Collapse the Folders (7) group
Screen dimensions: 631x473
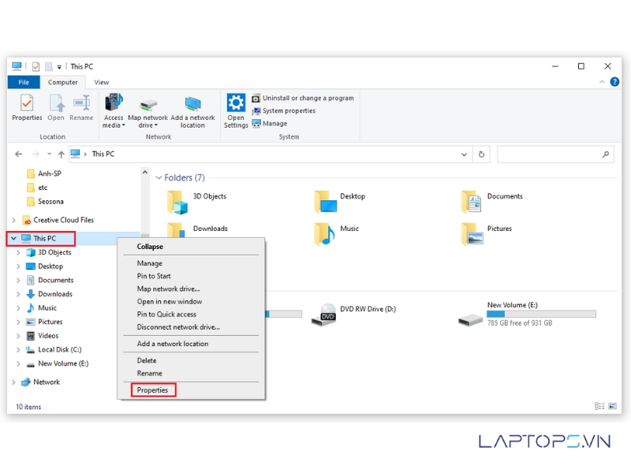point(158,178)
